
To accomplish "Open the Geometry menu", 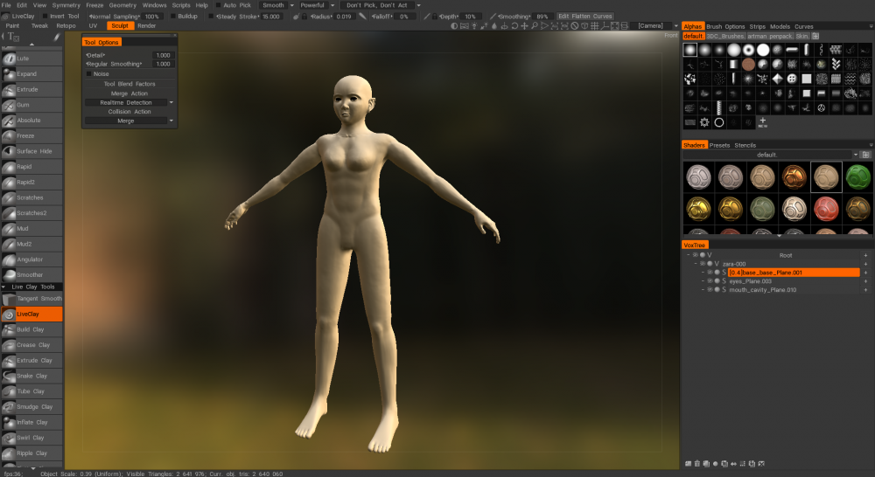I will tap(122, 5).
